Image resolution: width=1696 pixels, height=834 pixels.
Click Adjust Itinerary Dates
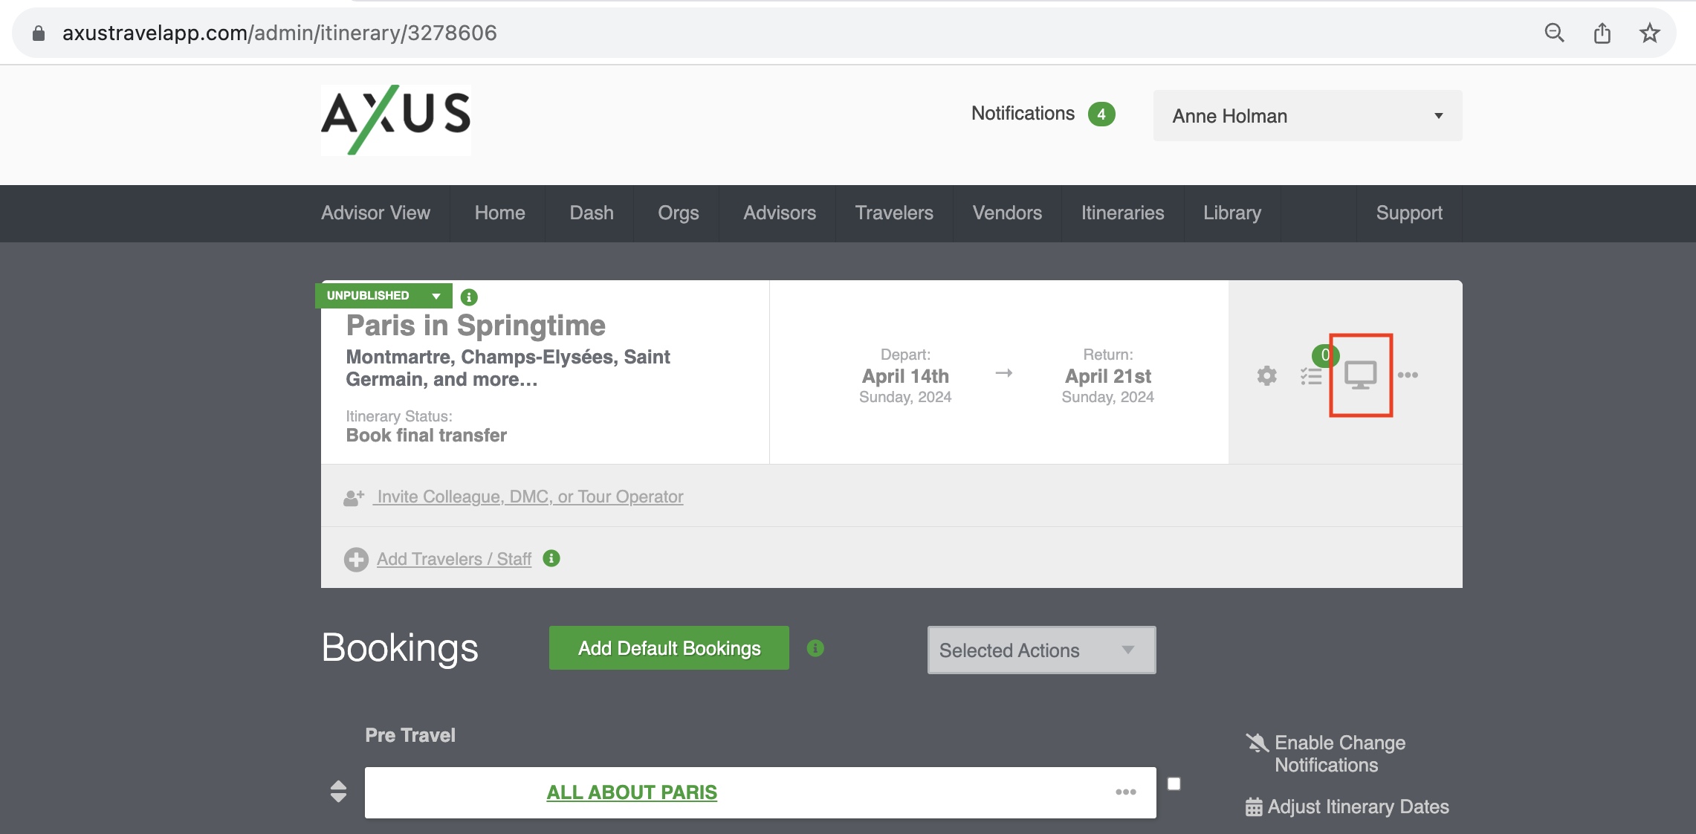(x=1358, y=807)
